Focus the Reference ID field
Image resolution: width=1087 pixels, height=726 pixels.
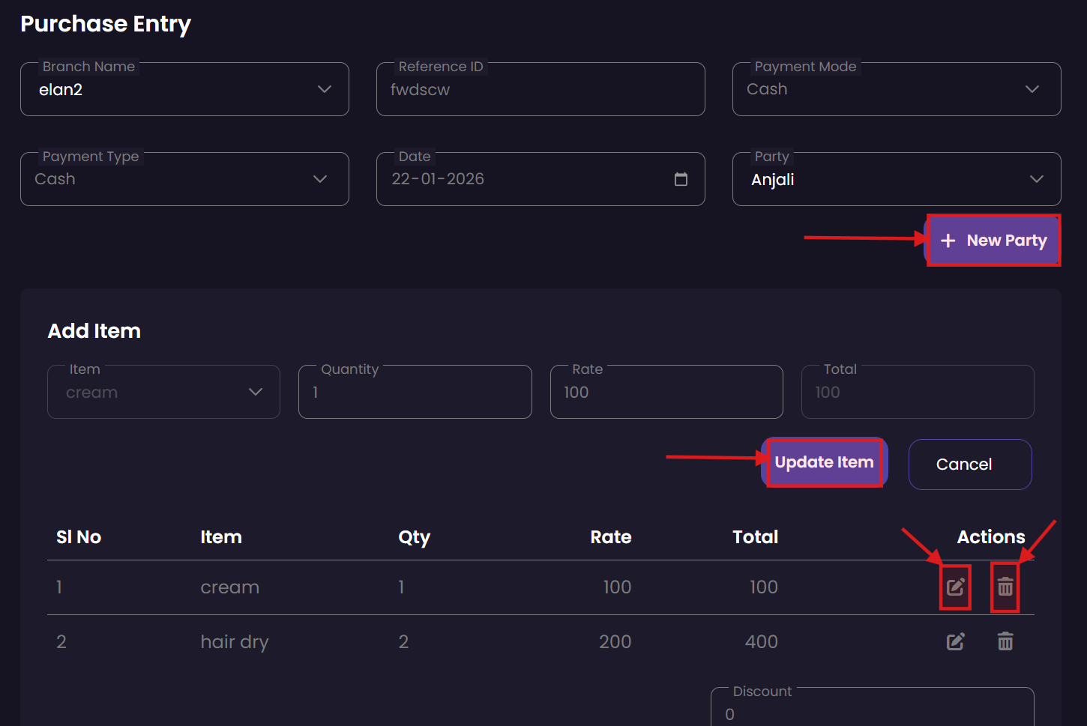[x=540, y=90]
